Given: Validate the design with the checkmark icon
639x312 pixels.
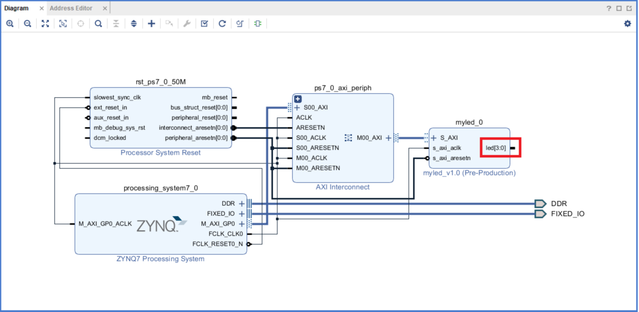Looking at the screenshot, I should (204, 24).
